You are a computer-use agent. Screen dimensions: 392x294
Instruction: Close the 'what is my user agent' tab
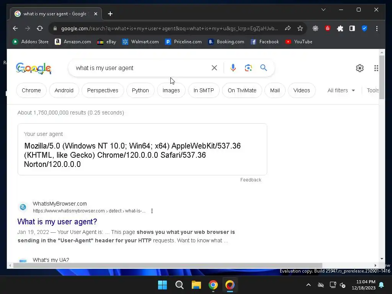[95, 14]
